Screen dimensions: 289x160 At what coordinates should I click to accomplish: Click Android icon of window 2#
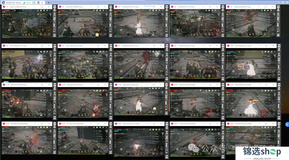click(60, 7)
